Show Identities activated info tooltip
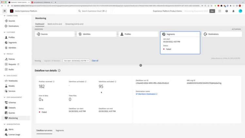The image size is (245, 138). (x=86, y=82)
